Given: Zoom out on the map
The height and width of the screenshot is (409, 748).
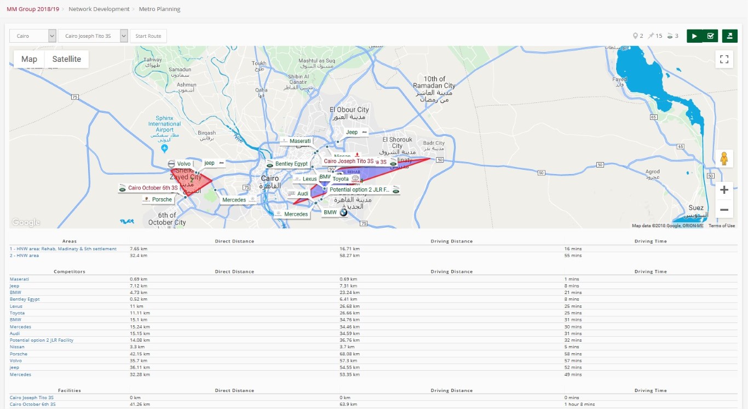Looking at the screenshot, I should 724,210.
